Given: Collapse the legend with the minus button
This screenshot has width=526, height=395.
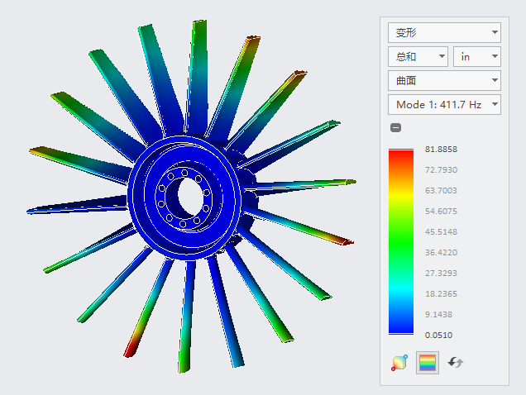Looking at the screenshot, I should (x=396, y=127).
